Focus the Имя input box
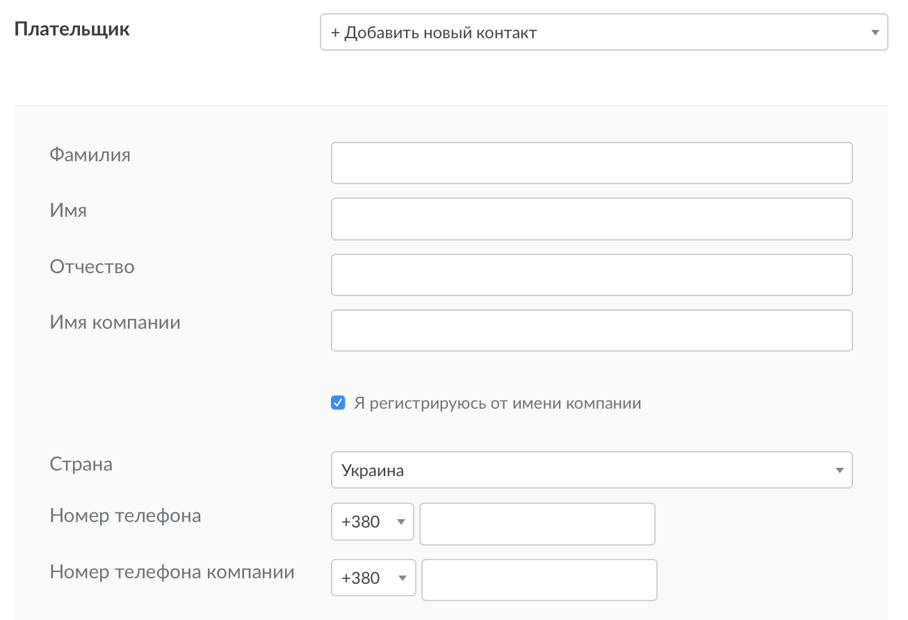 (592, 219)
